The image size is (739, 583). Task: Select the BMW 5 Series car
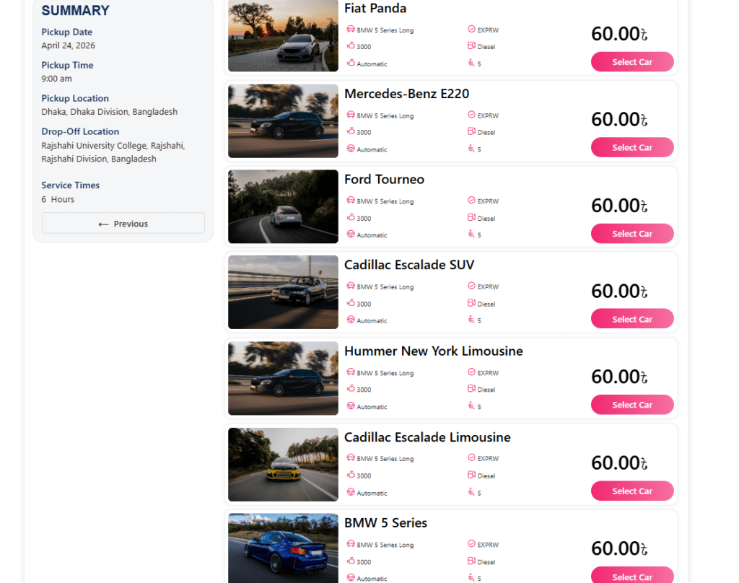[632, 576]
